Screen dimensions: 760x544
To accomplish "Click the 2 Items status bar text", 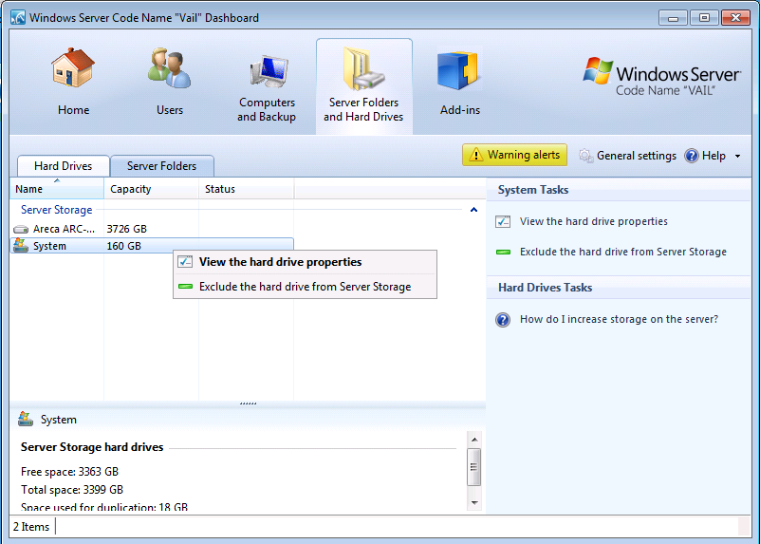I will [31, 527].
